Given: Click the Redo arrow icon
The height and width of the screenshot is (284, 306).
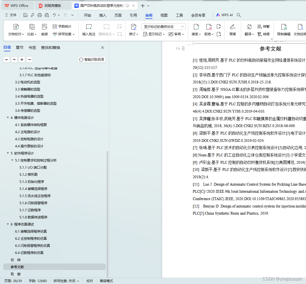Looking at the screenshot, I should pyautogui.click(x=65, y=15).
